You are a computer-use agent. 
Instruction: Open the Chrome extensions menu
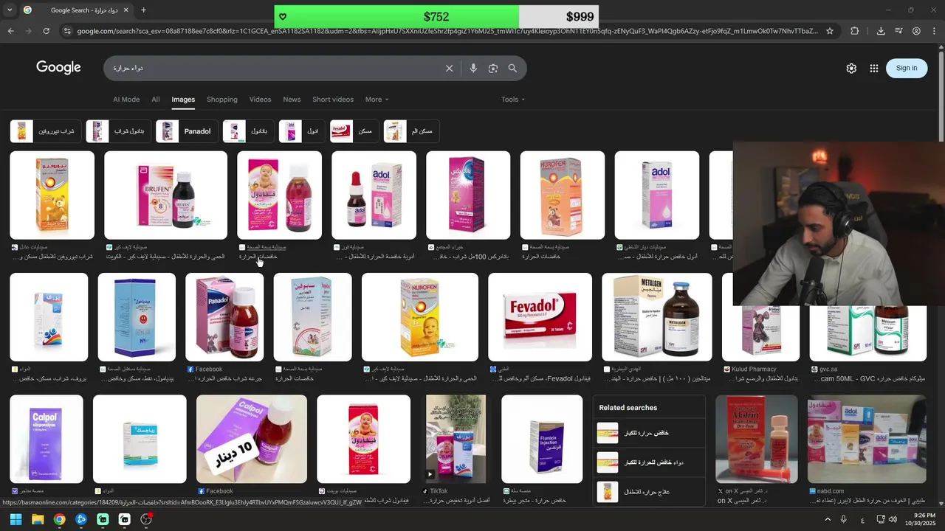click(855, 31)
